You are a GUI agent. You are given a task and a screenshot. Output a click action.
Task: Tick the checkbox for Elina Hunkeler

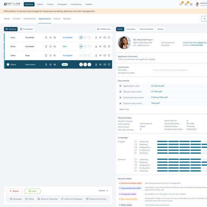pyautogui.click(x=8, y=46)
